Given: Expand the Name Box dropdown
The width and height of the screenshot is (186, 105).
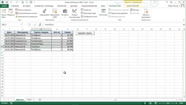Looking at the screenshot, I should (x=21, y=24).
